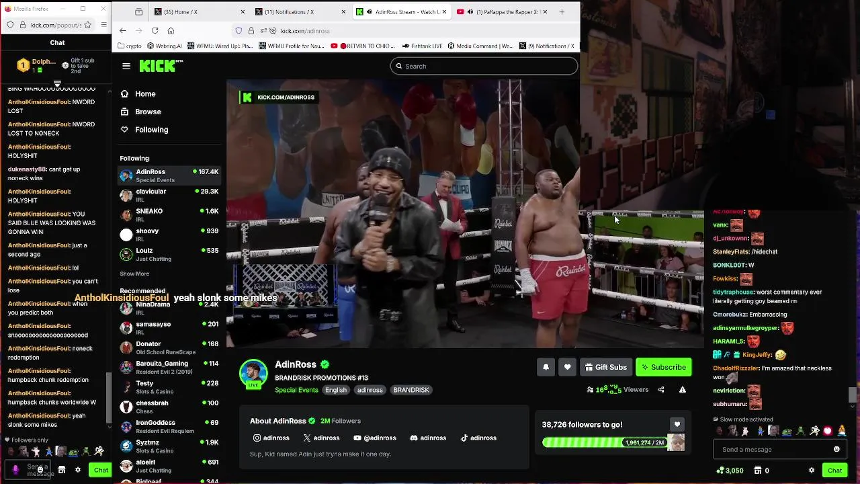Screen dimensions: 860x484
Task: Open @adinross YouTube link
Action: click(x=375, y=438)
